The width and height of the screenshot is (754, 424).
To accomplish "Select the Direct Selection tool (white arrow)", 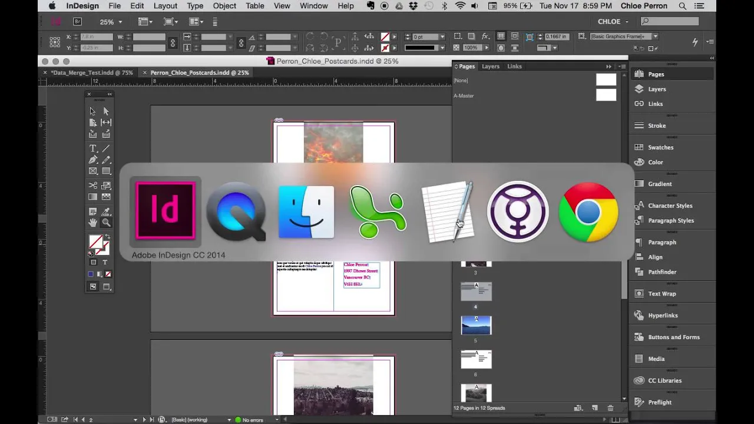I will tap(106, 111).
